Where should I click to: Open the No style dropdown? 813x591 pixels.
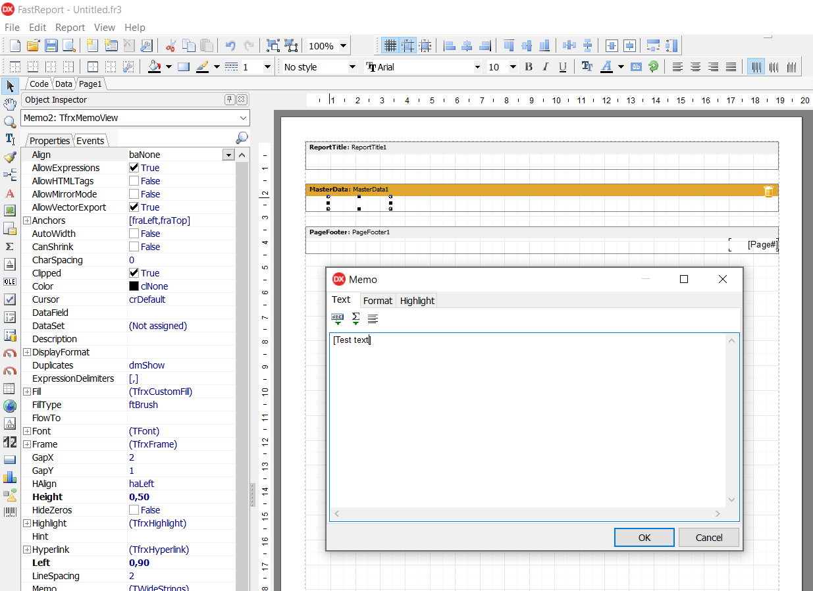click(x=352, y=67)
